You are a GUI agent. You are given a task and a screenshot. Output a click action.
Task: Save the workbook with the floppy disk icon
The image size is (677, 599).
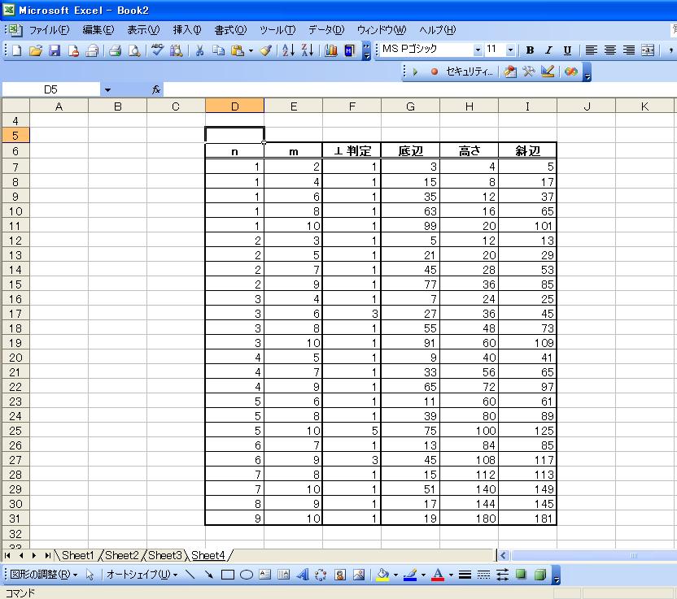(x=55, y=50)
